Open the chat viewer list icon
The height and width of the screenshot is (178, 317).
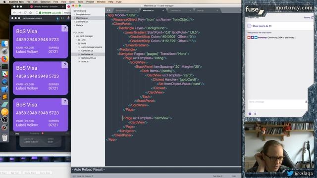click(x=255, y=114)
